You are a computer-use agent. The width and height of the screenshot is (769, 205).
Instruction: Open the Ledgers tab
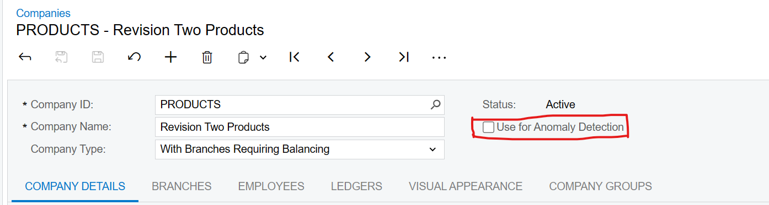pos(356,186)
